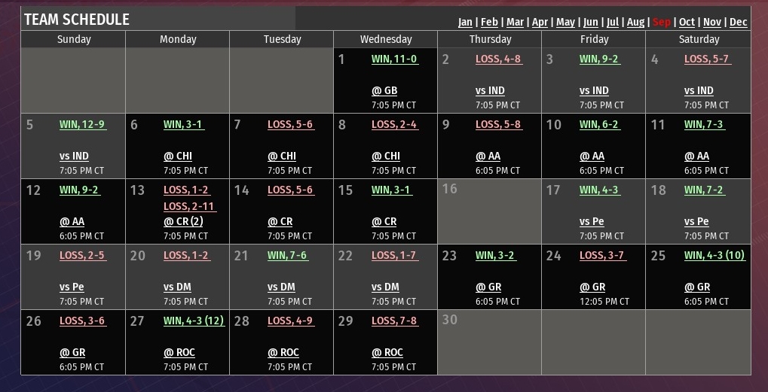Click the day 30 calendar cell
The height and width of the screenshot is (392, 768).
coord(489,342)
